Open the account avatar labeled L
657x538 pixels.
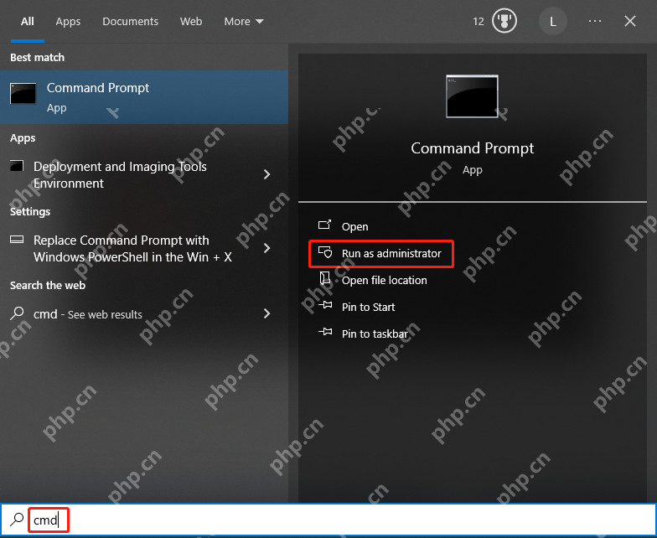553,22
